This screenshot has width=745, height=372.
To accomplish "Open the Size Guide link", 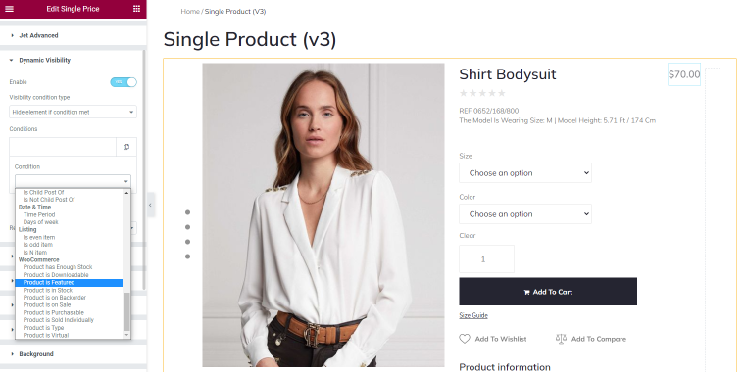I will coord(473,315).
